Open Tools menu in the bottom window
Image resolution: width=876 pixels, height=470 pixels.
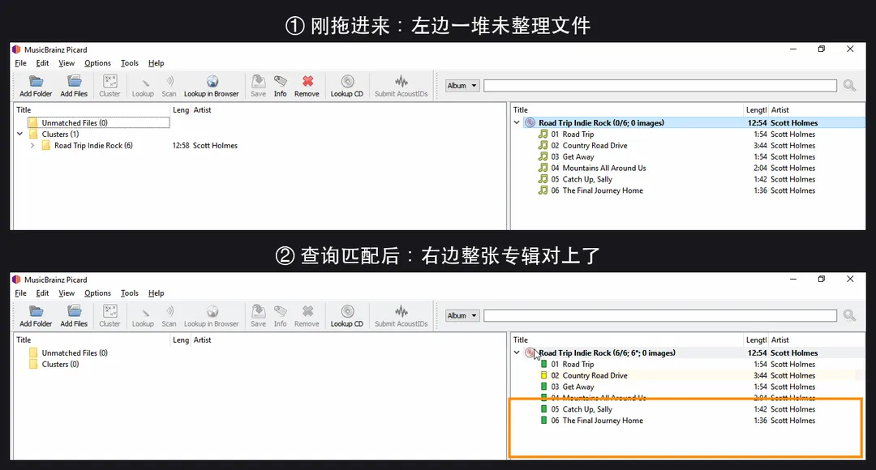click(130, 293)
